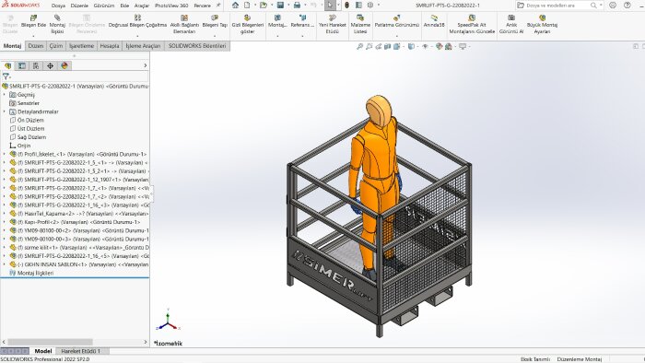The height and width of the screenshot is (363, 645).
Task: Click the Montaj İlişkisi mate icon
Action: point(57,18)
